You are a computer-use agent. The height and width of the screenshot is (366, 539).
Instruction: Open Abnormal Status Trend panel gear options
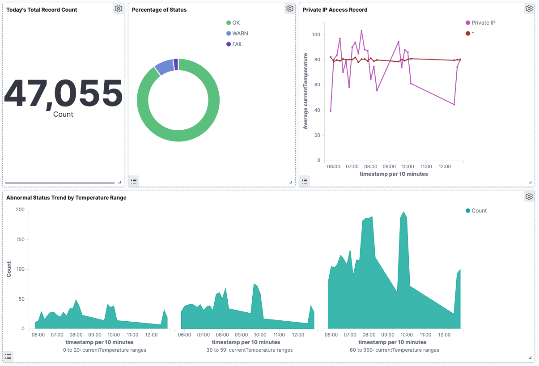529,196
